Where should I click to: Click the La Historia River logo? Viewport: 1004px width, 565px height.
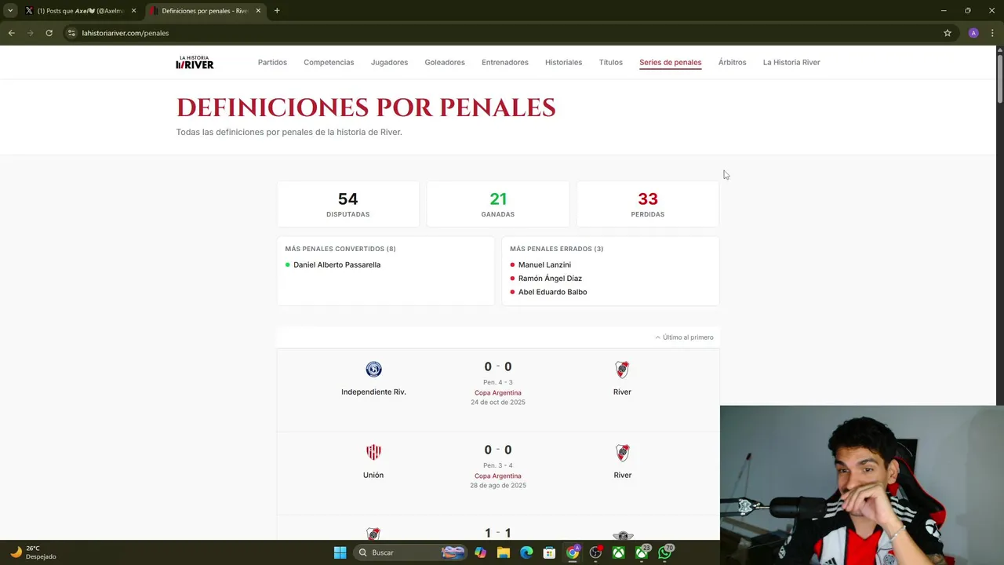tap(195, 63)
